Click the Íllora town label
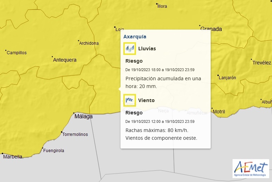The height and width of the screenshot is (182, 272). coord(162,6)
